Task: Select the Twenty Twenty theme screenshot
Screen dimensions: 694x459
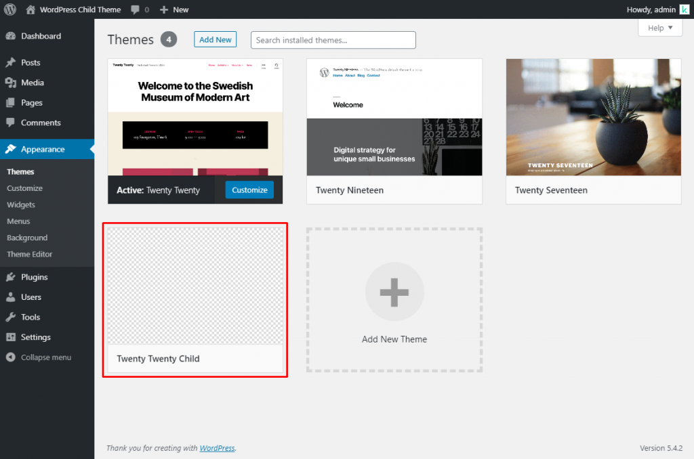Action: coord(195,117)
